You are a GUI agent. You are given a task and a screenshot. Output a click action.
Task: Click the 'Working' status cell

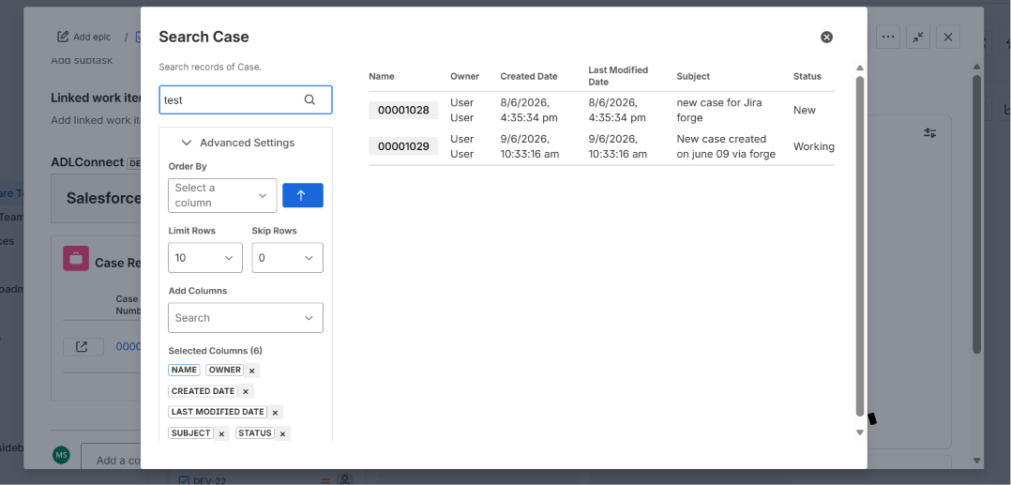pos(814,146)
